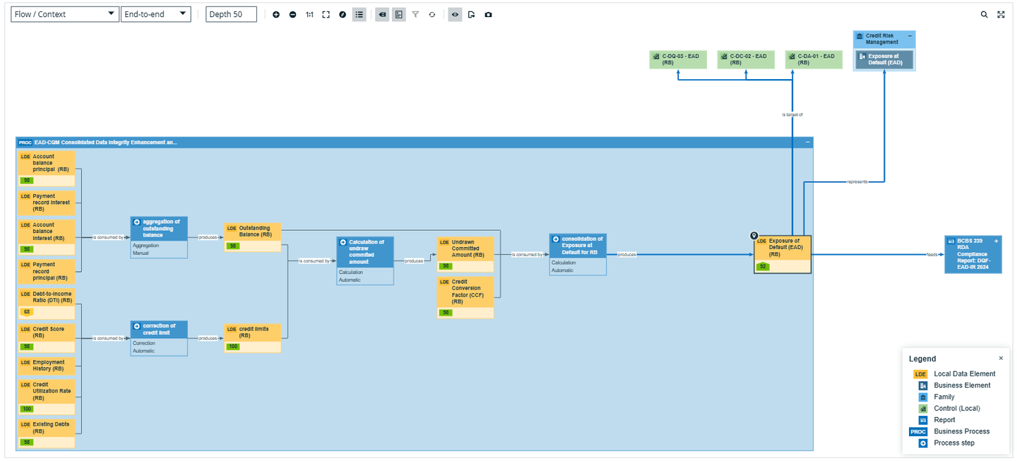Click the funnel filter icon
Viewport: 1017px width, 461px height.
point(415,15)
